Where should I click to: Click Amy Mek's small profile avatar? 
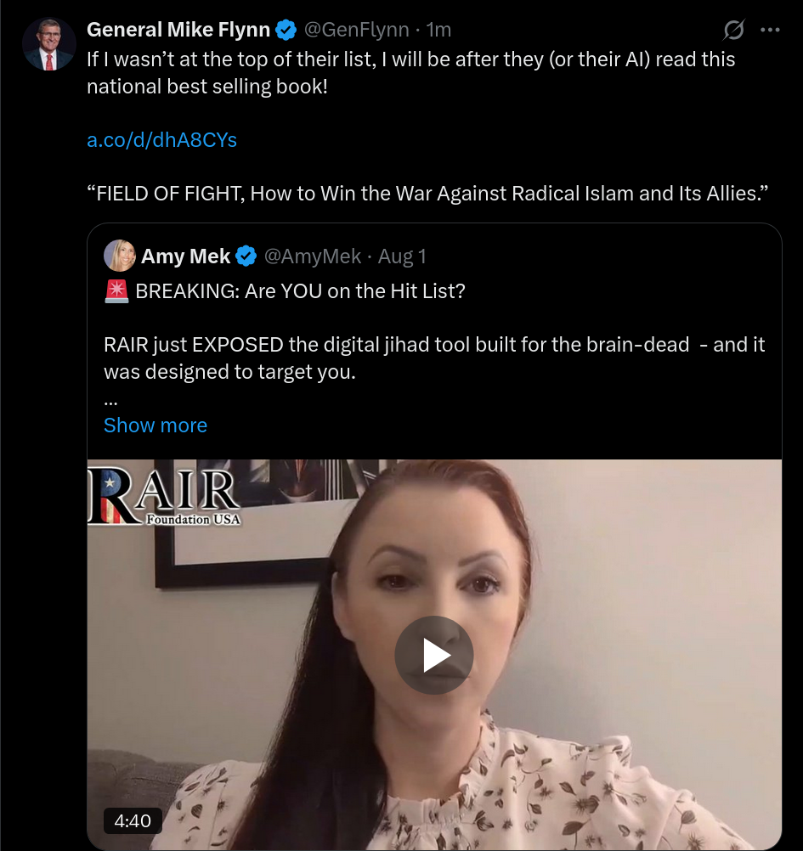(120, 256)
